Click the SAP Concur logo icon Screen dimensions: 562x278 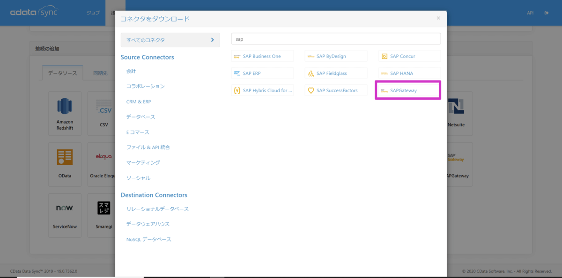pos(385,56)
